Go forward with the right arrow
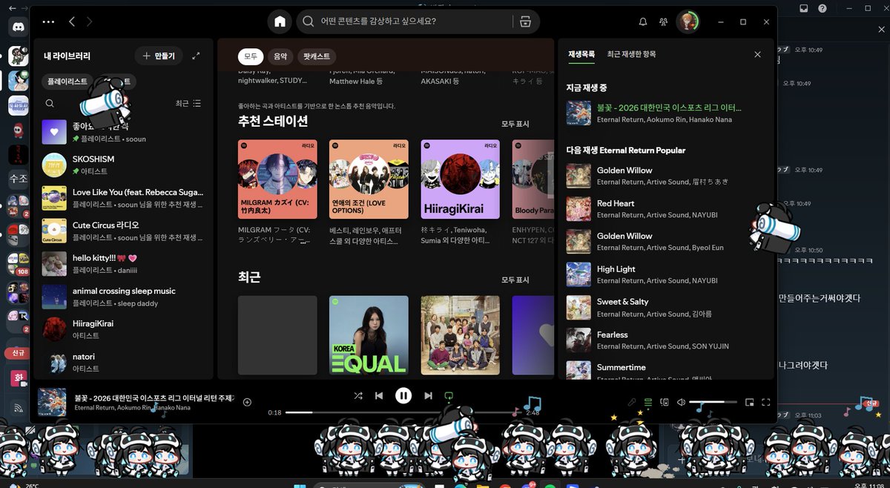The height and width of the screenshot is (488, 890). 90,22
